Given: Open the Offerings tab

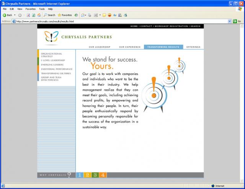Looking at the screenshot, I should point(193,47).
